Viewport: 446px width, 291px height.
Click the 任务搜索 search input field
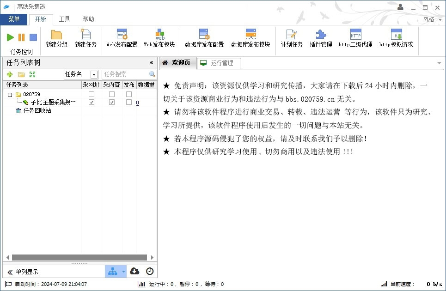[125, 74]
